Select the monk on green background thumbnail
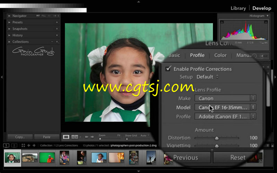The width and height of the screenshot is (277, 173). tap(47, 157)
